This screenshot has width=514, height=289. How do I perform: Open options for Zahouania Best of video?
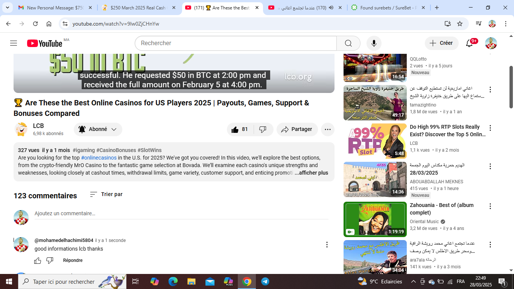490,206
